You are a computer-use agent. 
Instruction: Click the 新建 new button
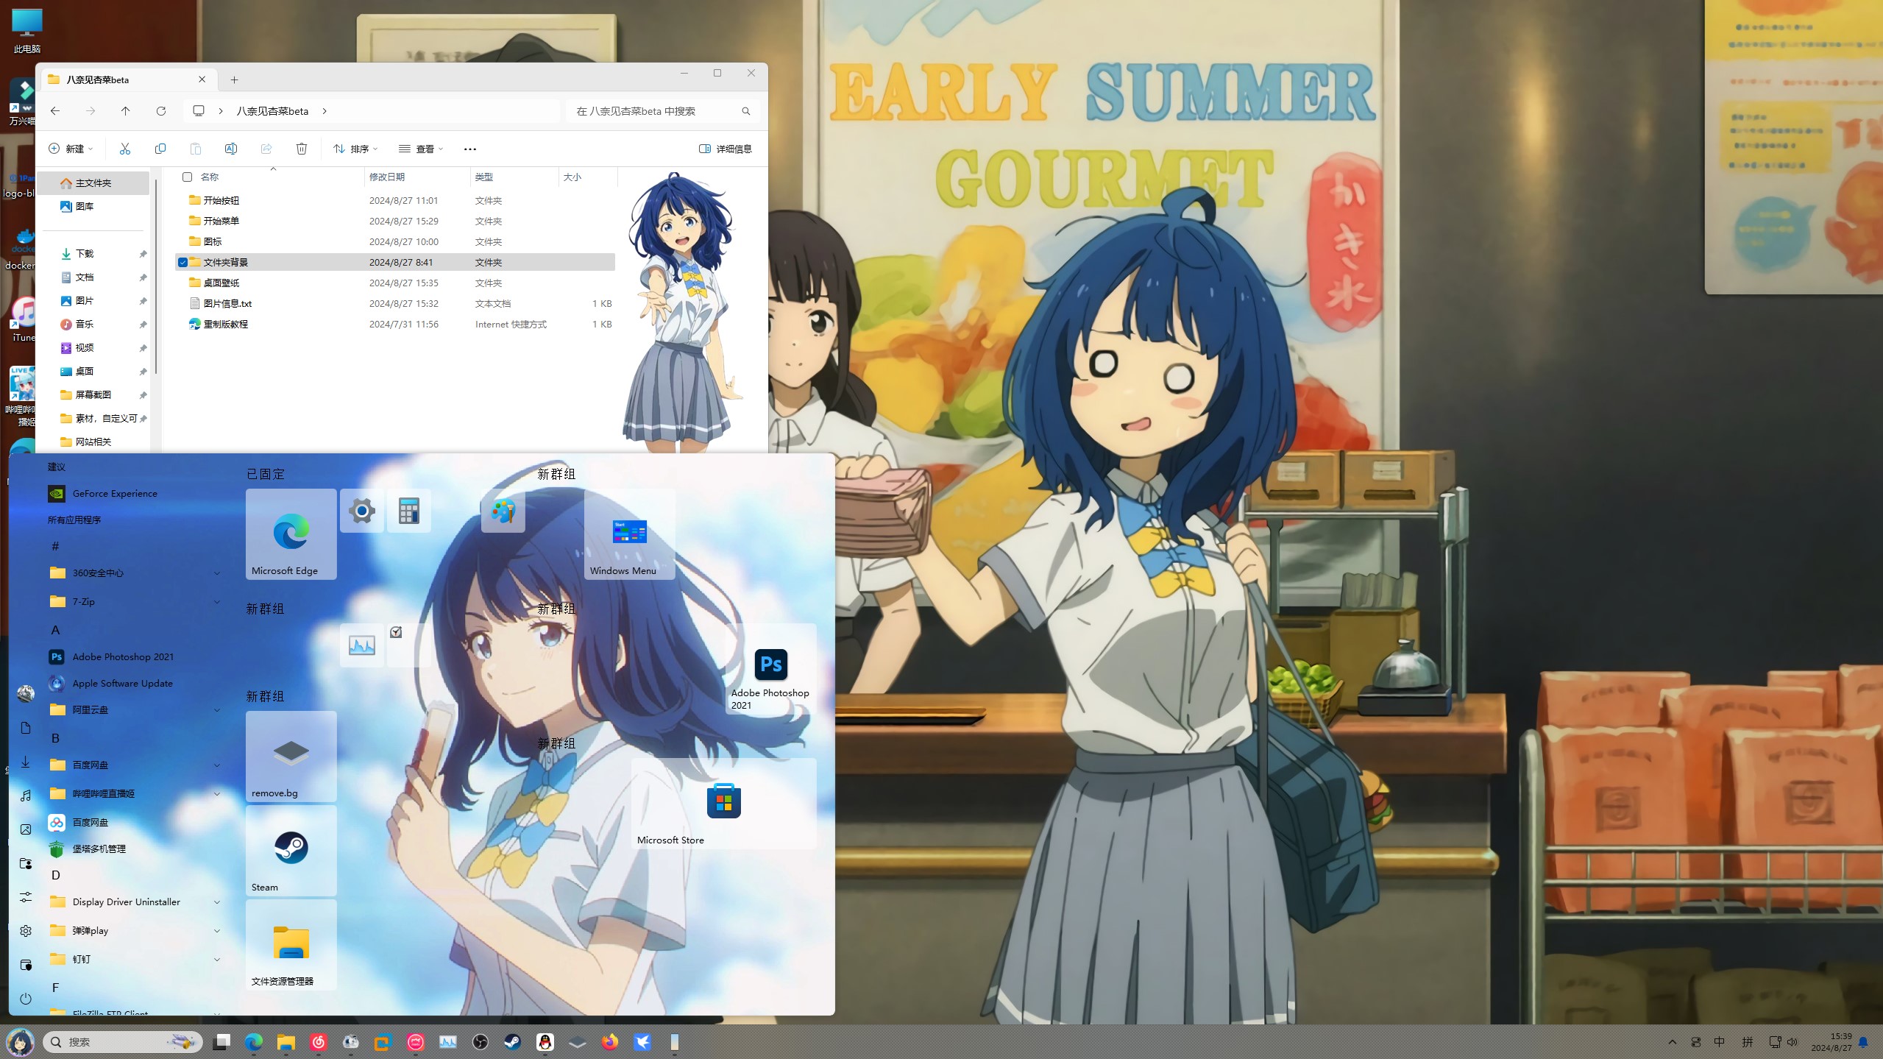(x=71, y=149)
